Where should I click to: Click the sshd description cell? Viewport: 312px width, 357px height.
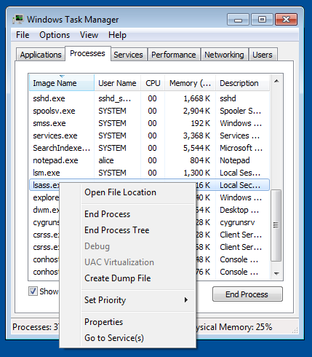[228, 98]
